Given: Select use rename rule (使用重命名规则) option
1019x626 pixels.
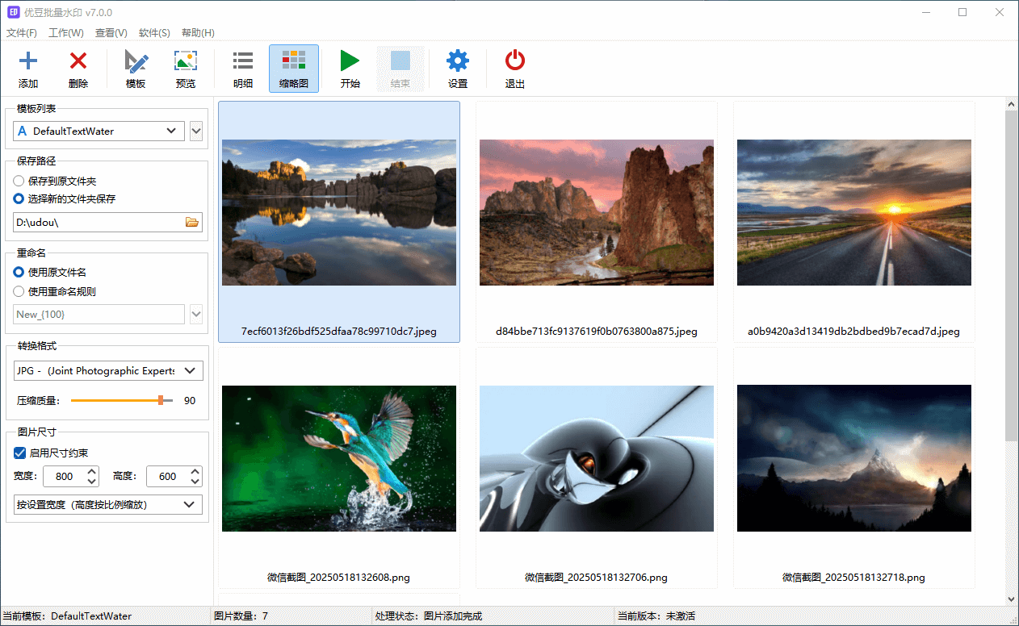Looking at the screenshot, I should [x=19, y=292].
